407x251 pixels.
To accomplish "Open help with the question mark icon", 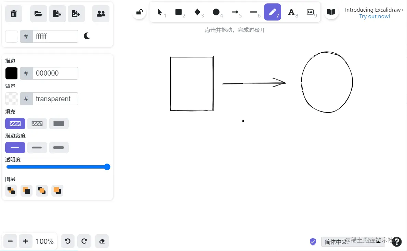I will tap(397, 242).
